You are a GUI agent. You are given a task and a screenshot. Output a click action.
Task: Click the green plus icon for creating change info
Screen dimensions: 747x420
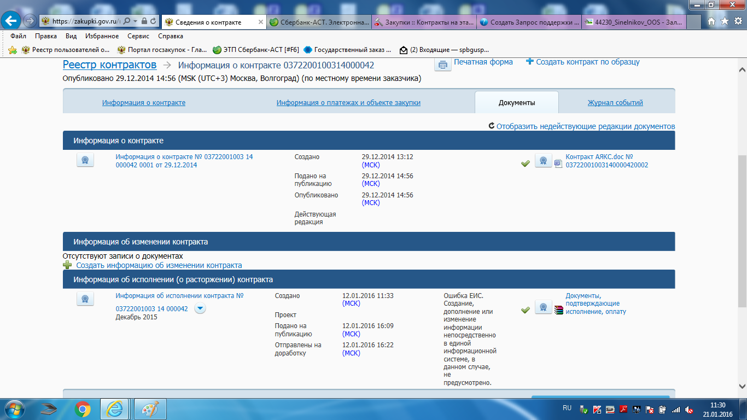[67, 265]
